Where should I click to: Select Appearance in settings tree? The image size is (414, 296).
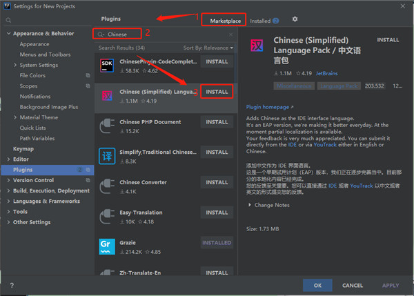[x=34, y=44]
